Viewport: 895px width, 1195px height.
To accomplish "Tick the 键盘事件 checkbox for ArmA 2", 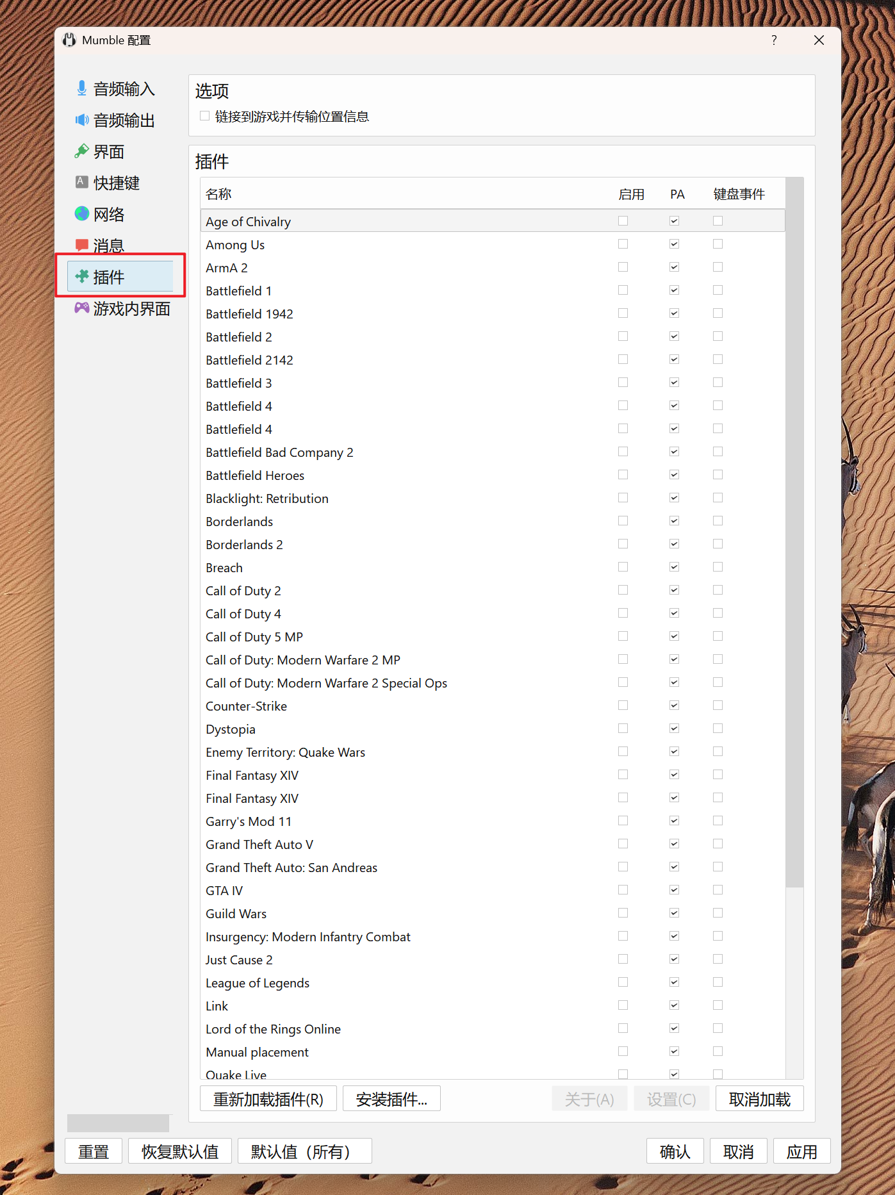I will 718,267.
